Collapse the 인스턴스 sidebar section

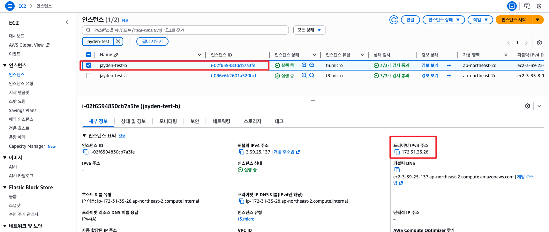click(5, 65)
